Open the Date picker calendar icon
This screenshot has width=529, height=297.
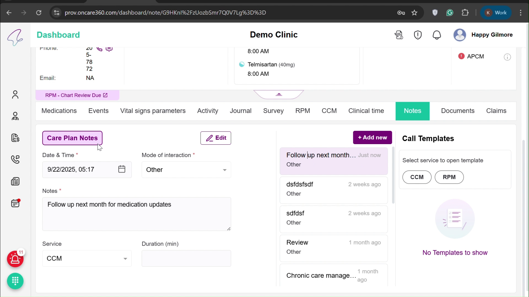click(122, 169)
